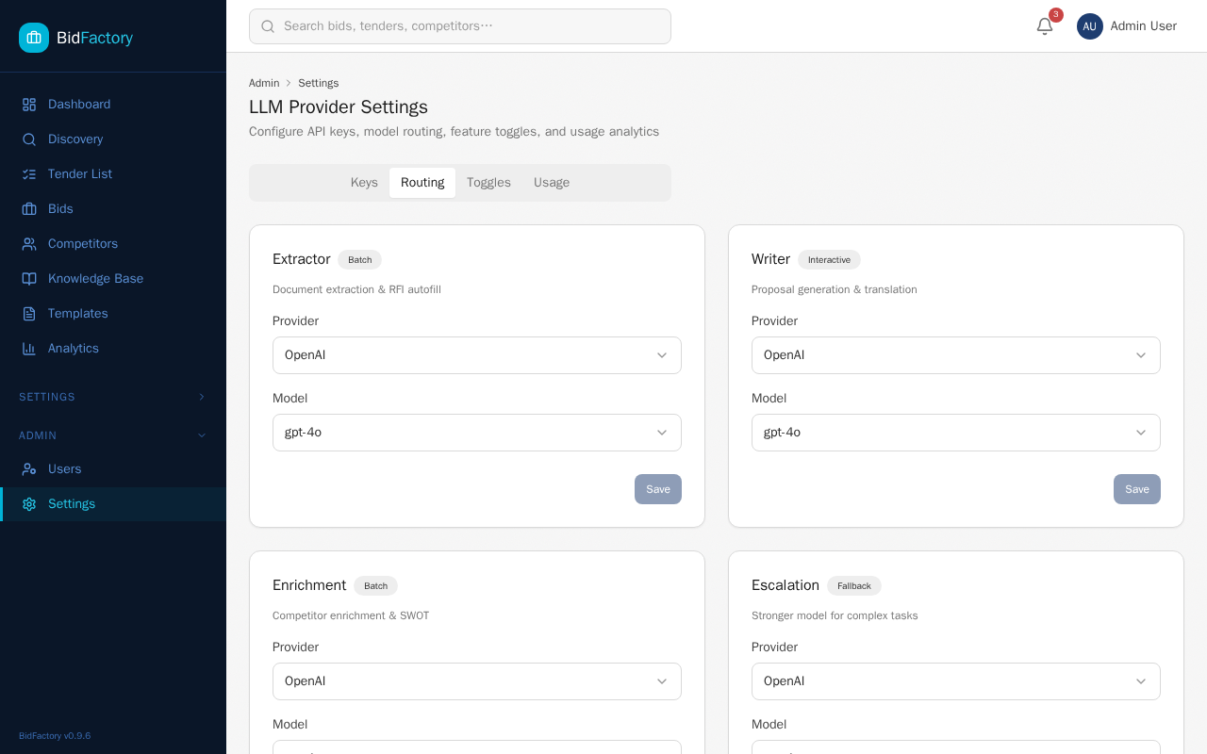Screen dimensions: 1207x754
Task: Click Admin User name in header
Action: (1144, 26)
